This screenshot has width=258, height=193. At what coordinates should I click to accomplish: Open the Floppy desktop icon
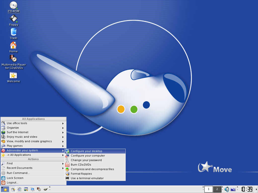(x=14, y=21)
